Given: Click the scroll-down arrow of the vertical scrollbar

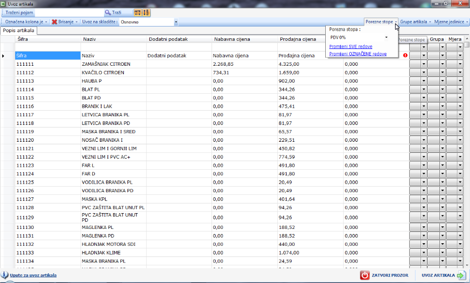Looking at the screenshot, I should (467, 265).
